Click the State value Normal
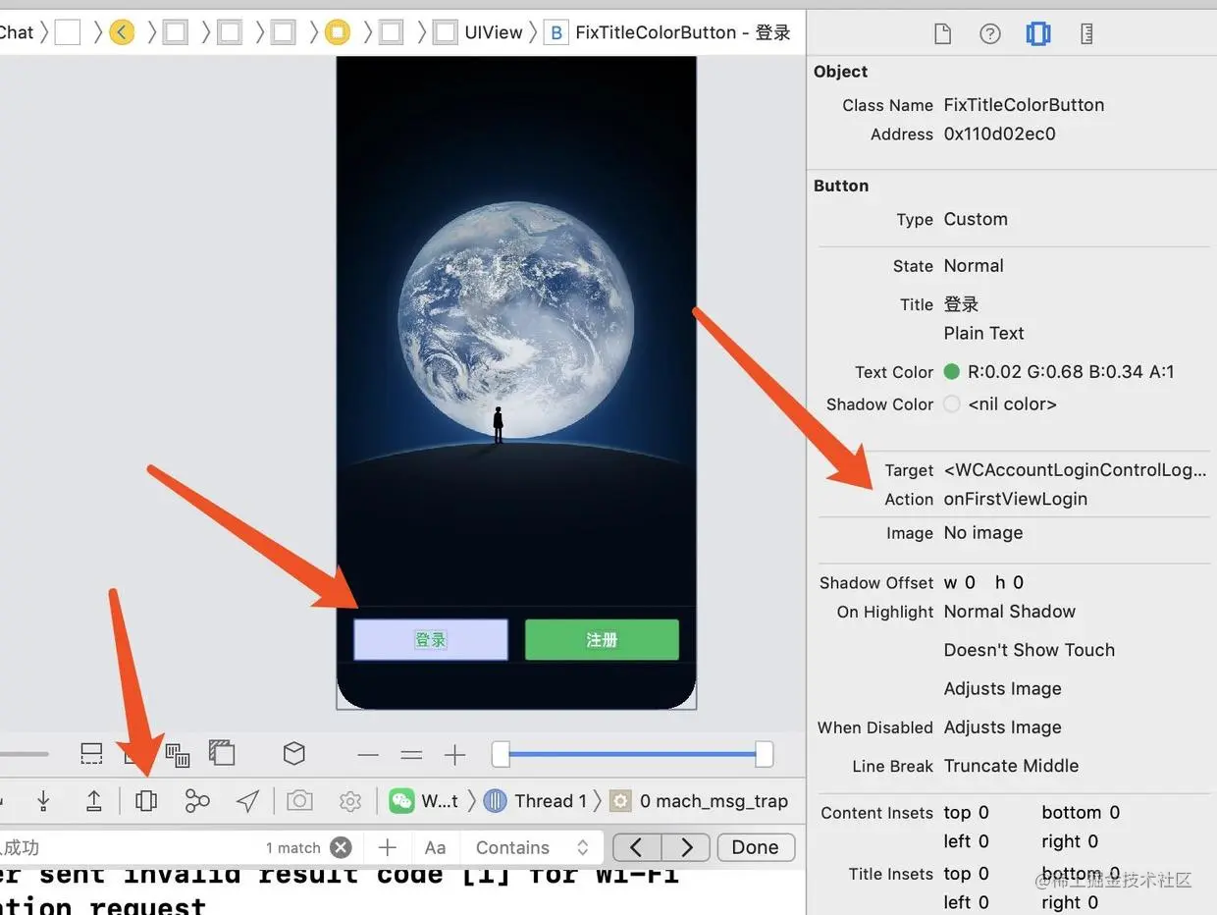 tap(974, 266)
